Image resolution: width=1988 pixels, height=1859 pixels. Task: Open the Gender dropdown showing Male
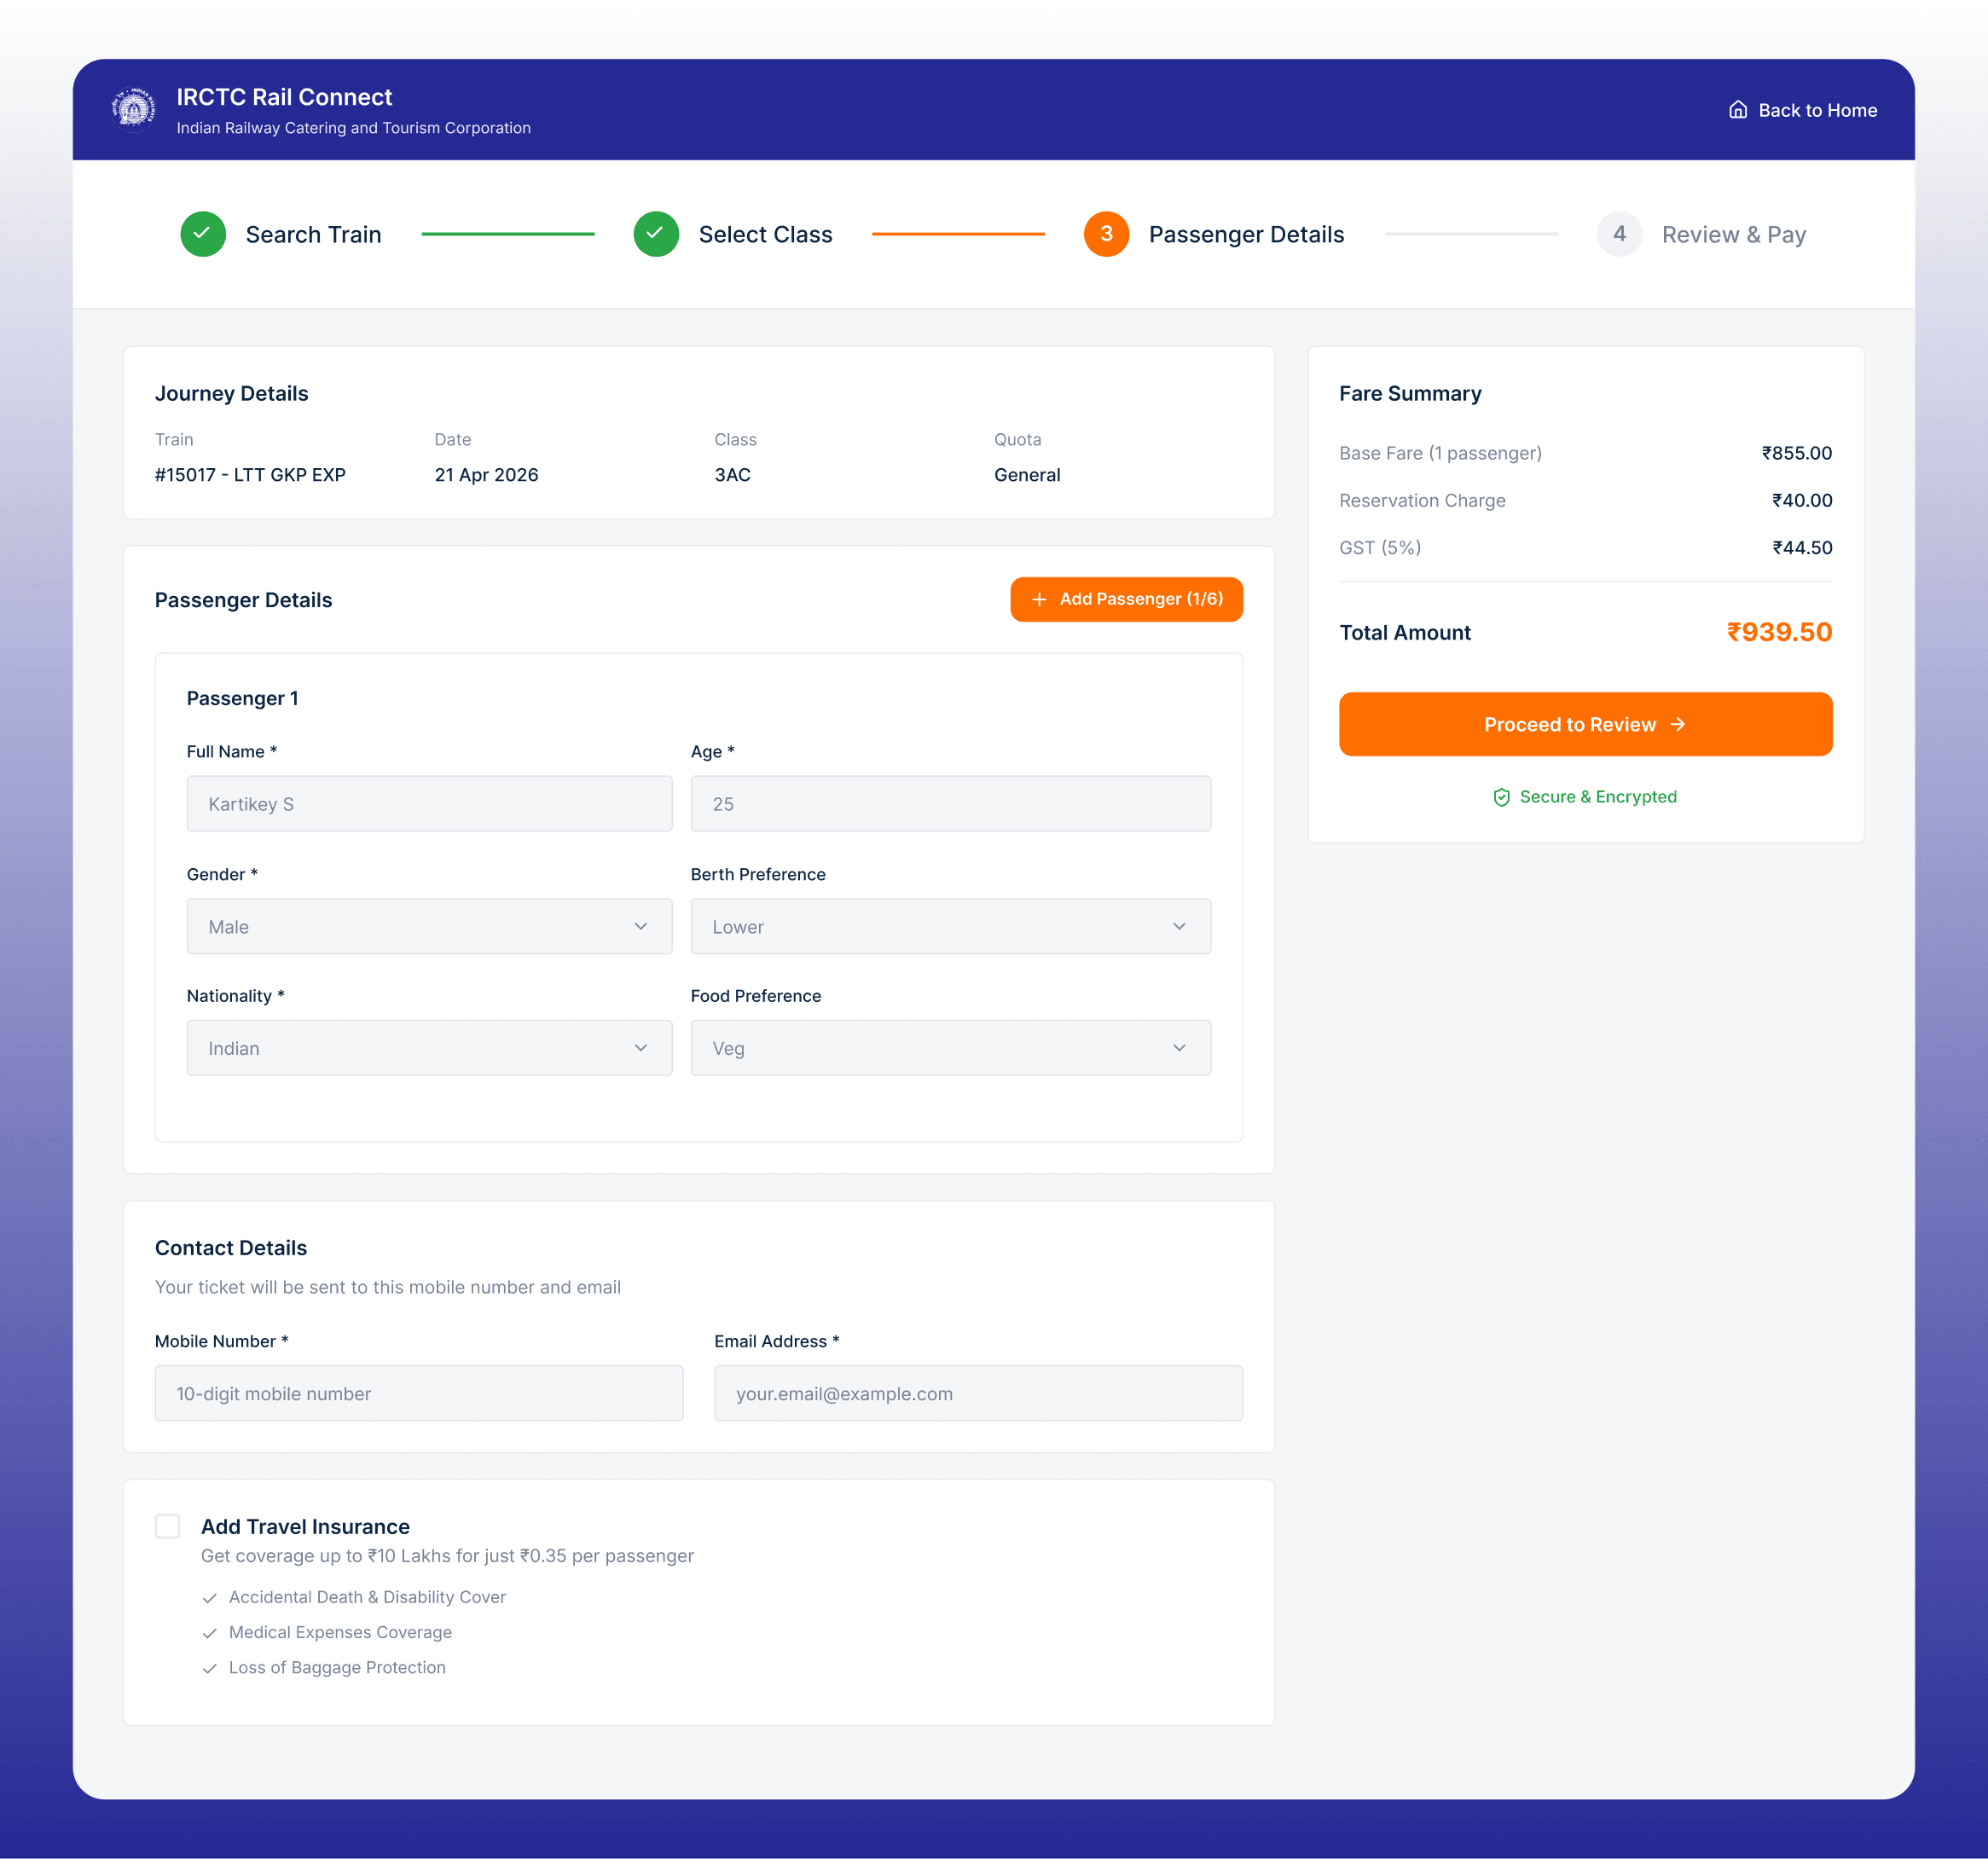tap(429, 926)
